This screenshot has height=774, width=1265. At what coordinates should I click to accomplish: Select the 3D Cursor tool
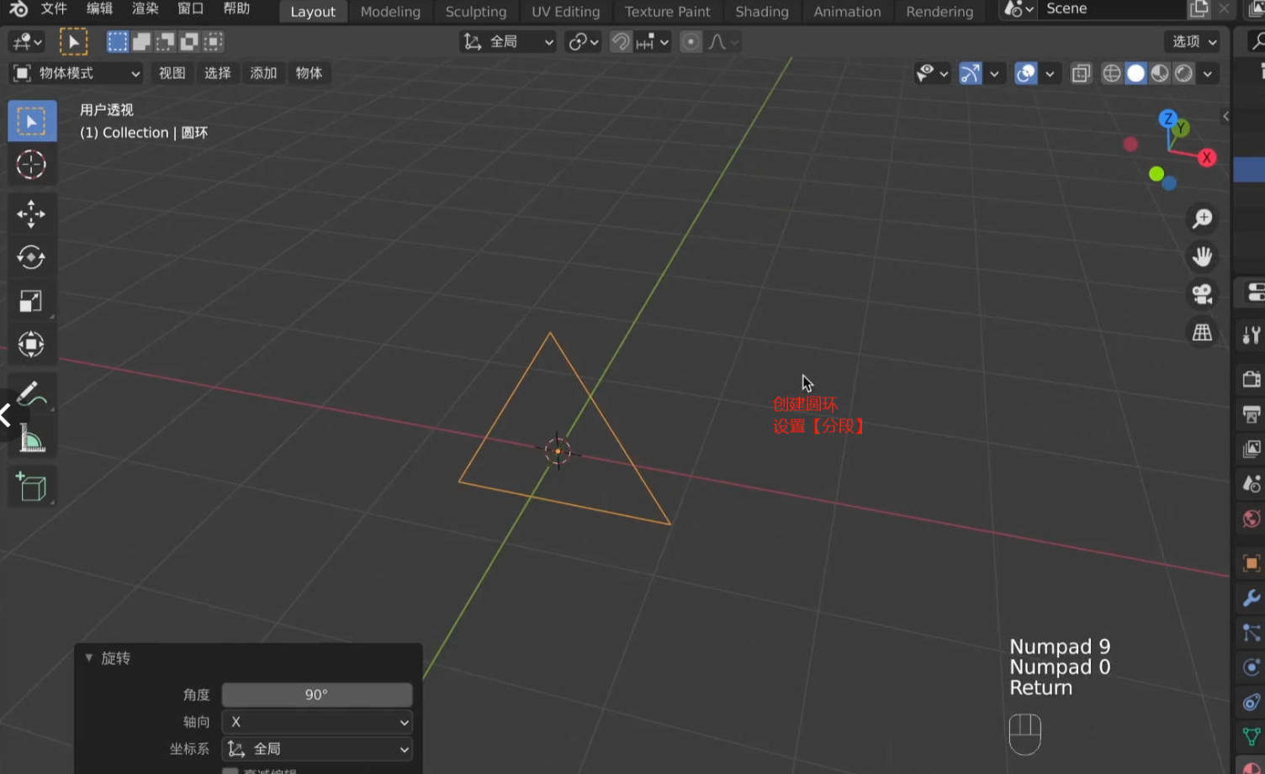tap(32, 166)
